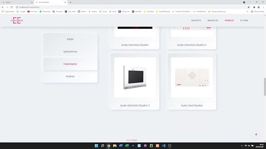Open the Windows Start menu

click(96, 145)
